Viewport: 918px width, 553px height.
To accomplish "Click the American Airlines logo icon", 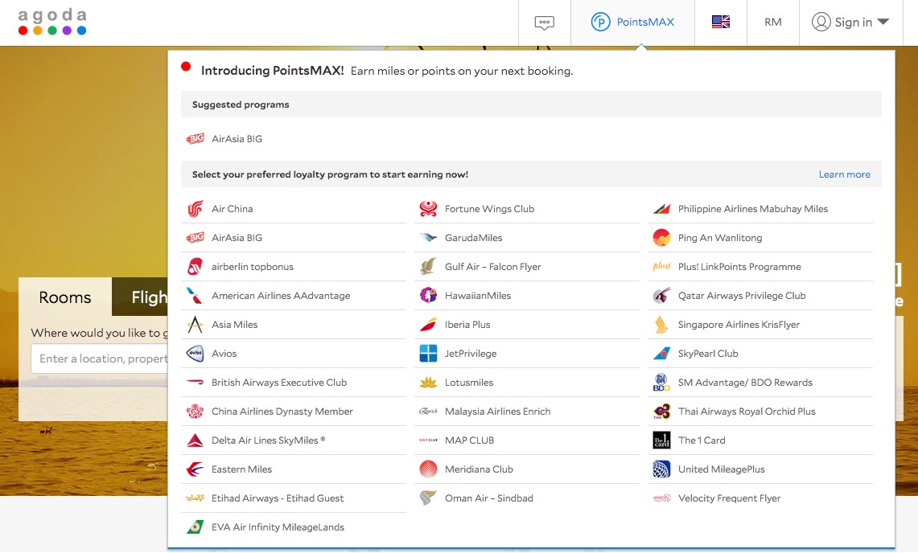I will [x=195, y=296].
